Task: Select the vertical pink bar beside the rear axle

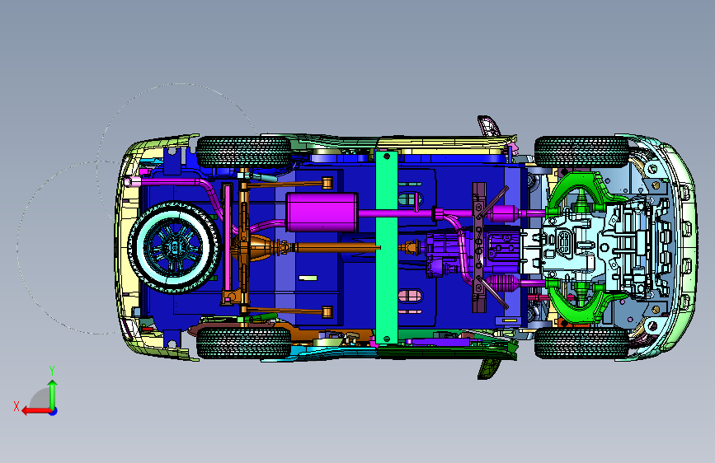Action: pos(227,237)
